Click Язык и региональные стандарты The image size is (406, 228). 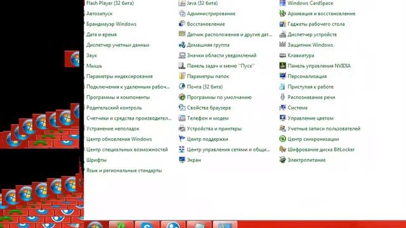click(124, 170)
